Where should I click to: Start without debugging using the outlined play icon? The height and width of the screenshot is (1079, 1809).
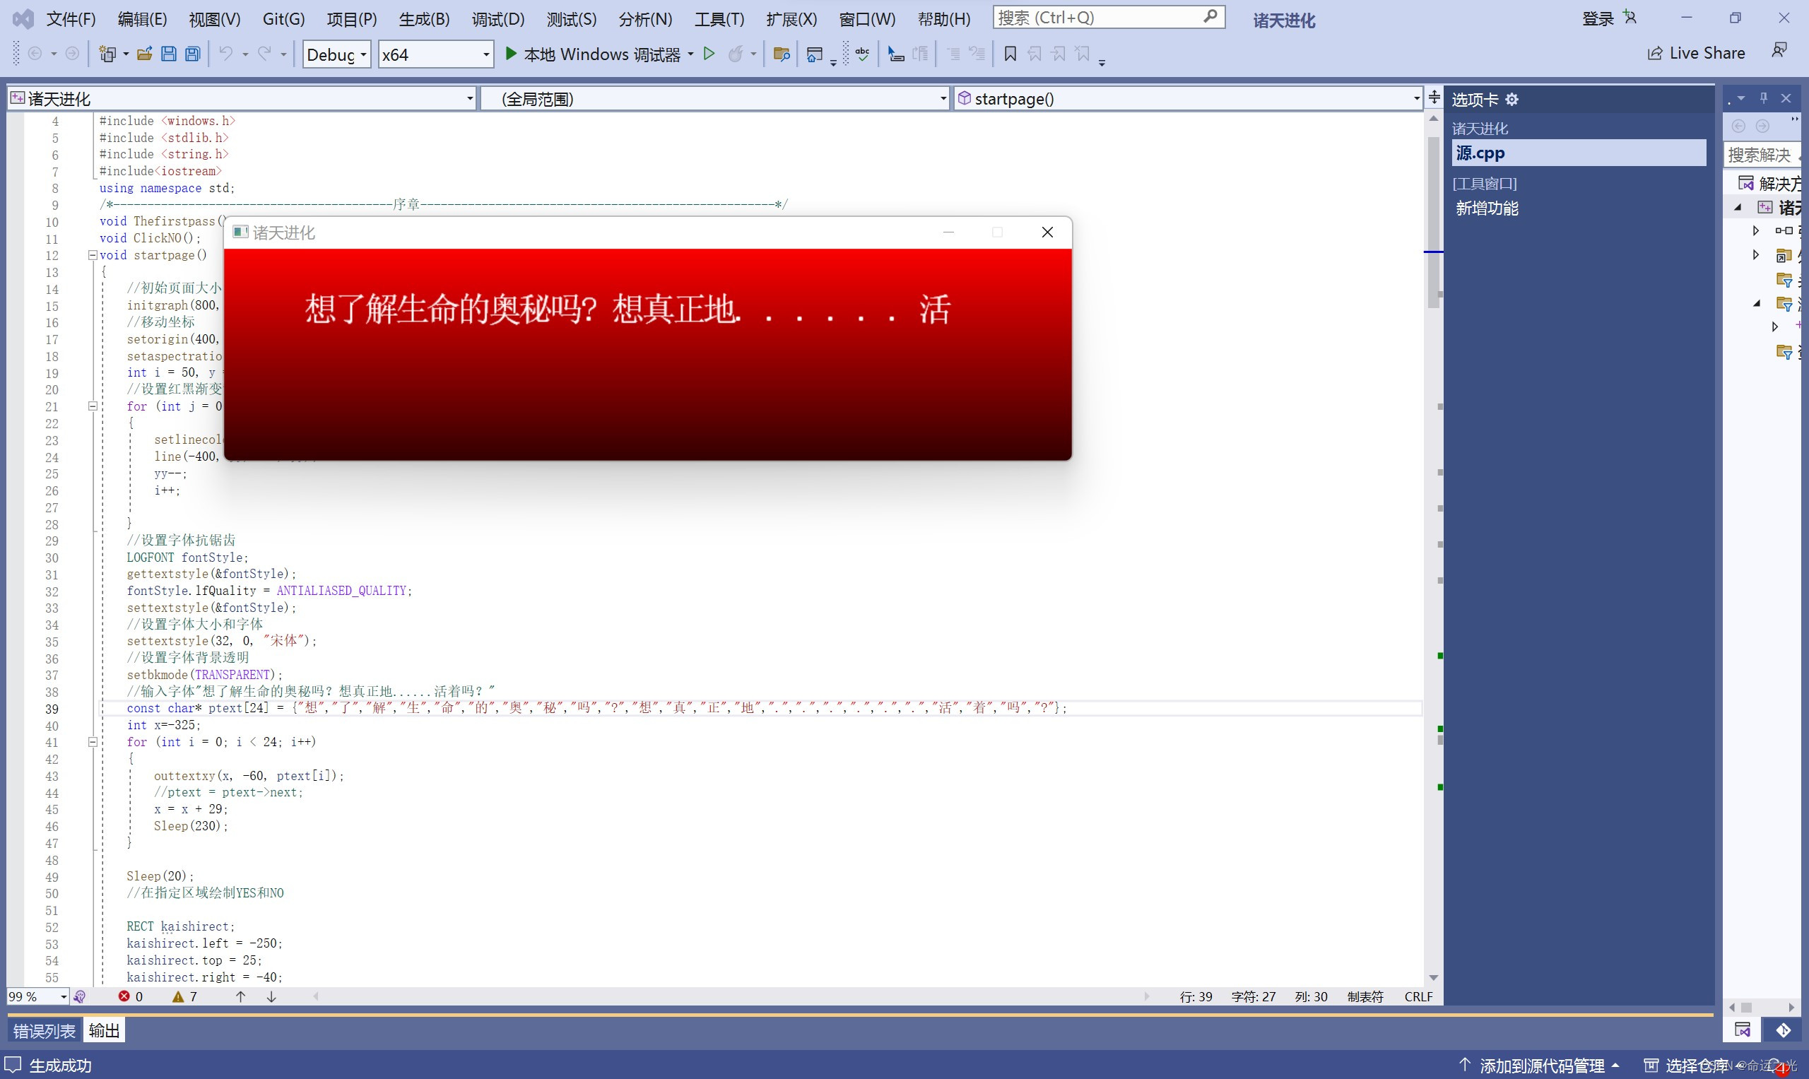click(709, 54)
